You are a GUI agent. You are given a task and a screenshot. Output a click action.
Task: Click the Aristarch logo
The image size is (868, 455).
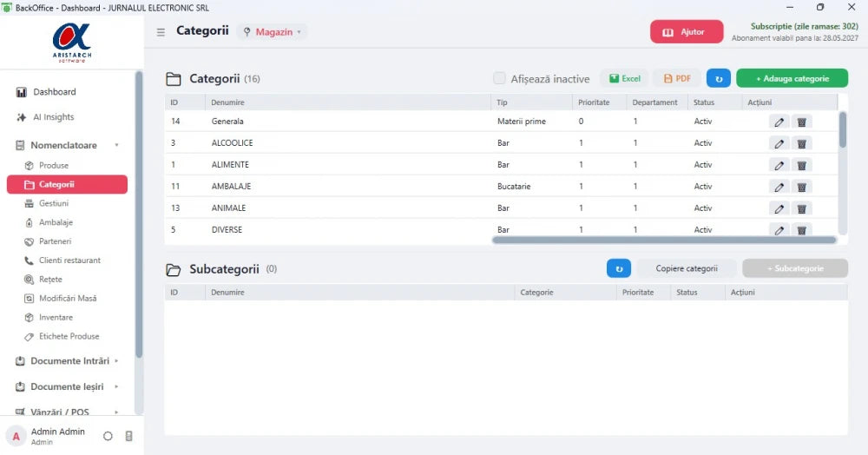pos(71,42)
